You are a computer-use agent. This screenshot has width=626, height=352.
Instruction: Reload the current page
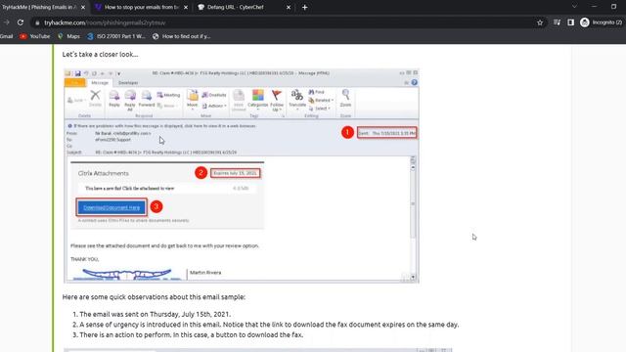[21, 22]
